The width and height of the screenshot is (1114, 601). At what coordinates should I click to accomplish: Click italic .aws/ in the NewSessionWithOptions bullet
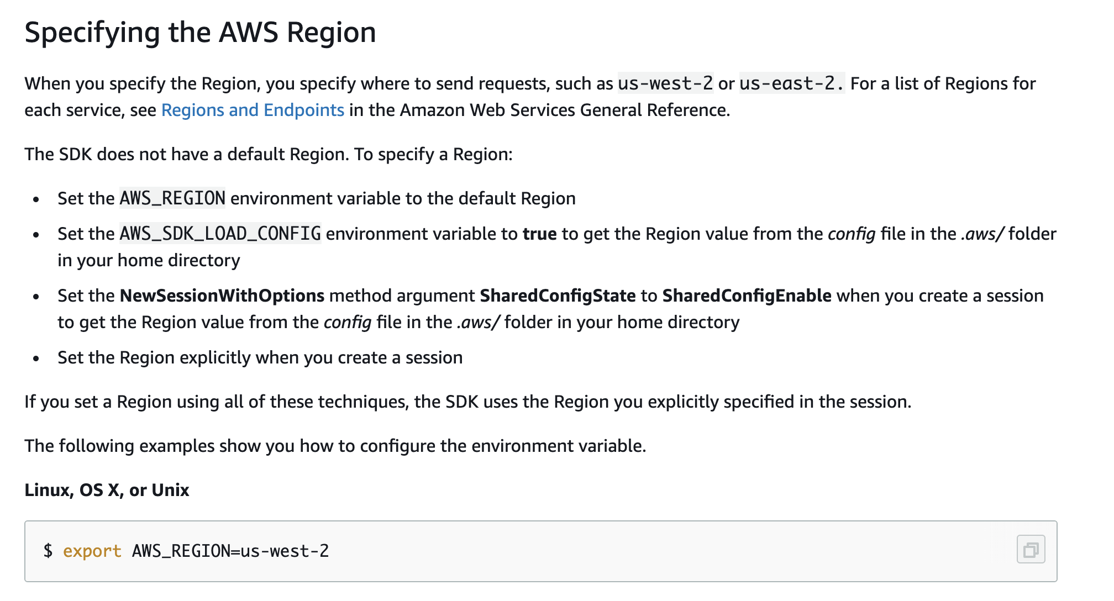click(478, 322)
